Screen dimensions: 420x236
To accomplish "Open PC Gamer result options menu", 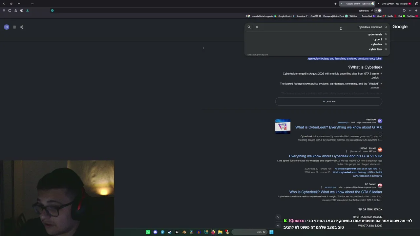I will point(322,187).
